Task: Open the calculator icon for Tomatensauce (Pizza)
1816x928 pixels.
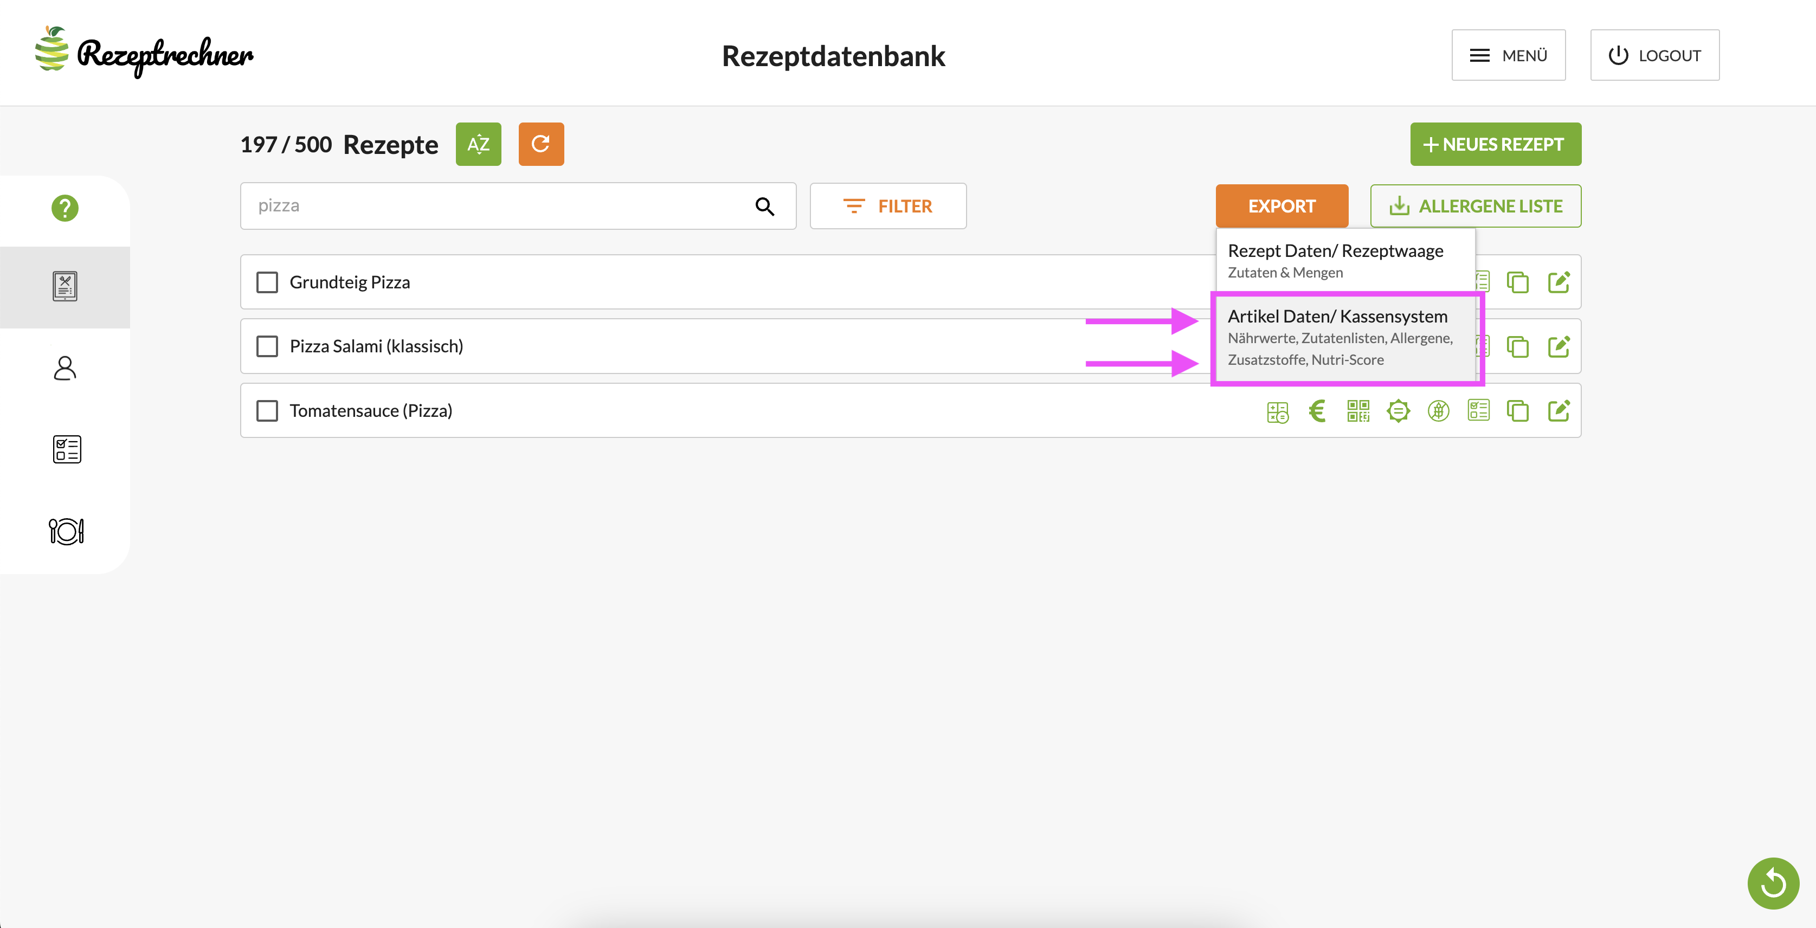Action: pos(1277,411)
